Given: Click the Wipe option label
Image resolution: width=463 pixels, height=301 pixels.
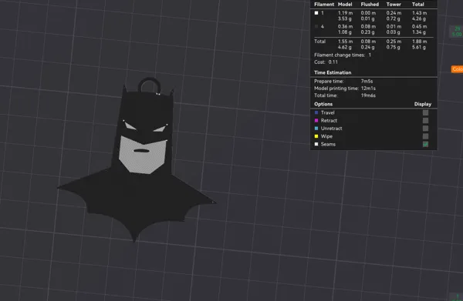Looking at the screenshot, I should (326, 136).
